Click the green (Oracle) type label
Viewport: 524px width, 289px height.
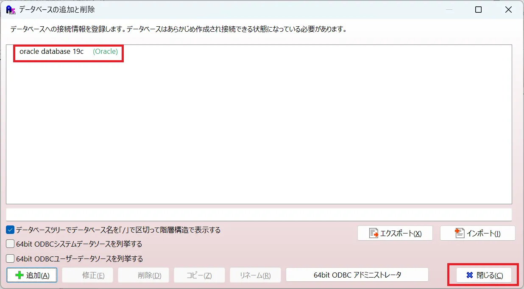click(105, 52)
